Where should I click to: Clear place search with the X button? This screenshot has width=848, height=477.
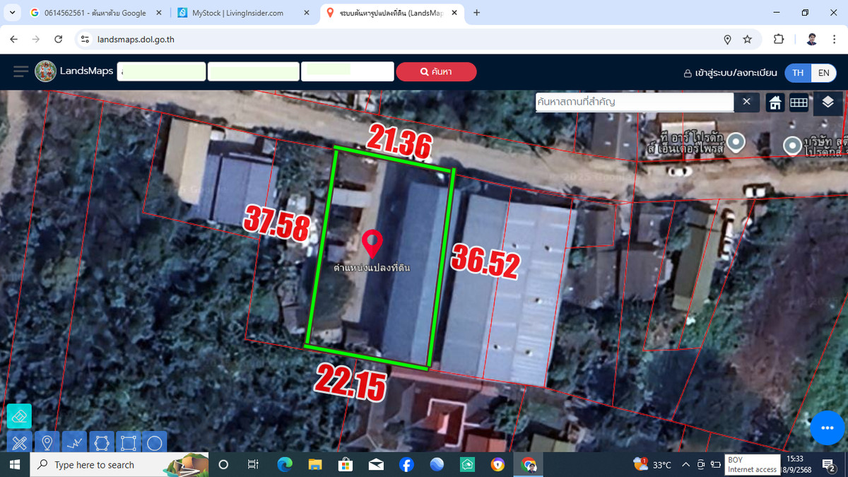tap(746, 102)
